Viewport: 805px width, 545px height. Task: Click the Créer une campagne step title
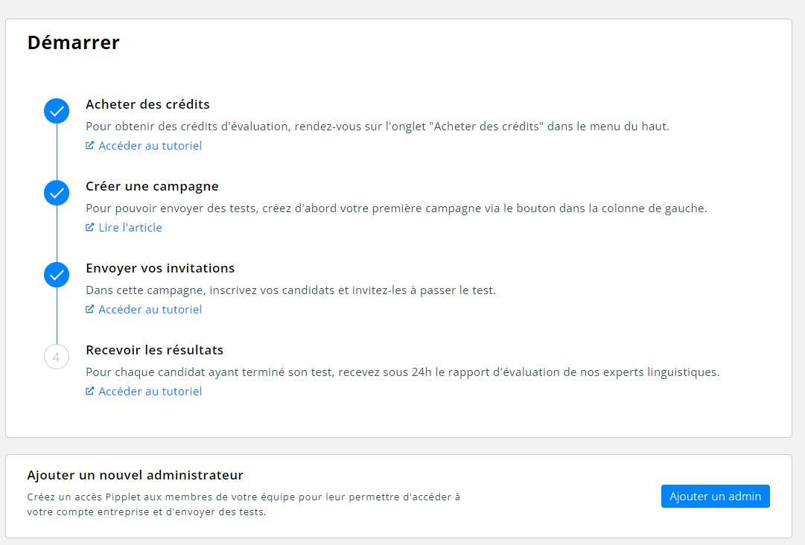coord(152,186)
